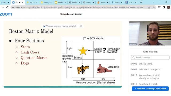Image resolution: width=171 pixels, height=96 pixels.
Task: Open the tab search chevron
Action: [153, 2]
